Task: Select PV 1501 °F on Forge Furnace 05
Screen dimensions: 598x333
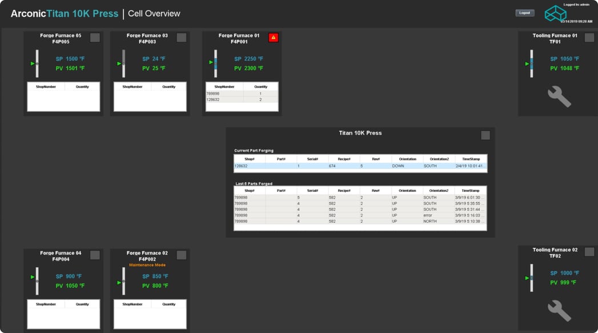Action: pos(70,69)
